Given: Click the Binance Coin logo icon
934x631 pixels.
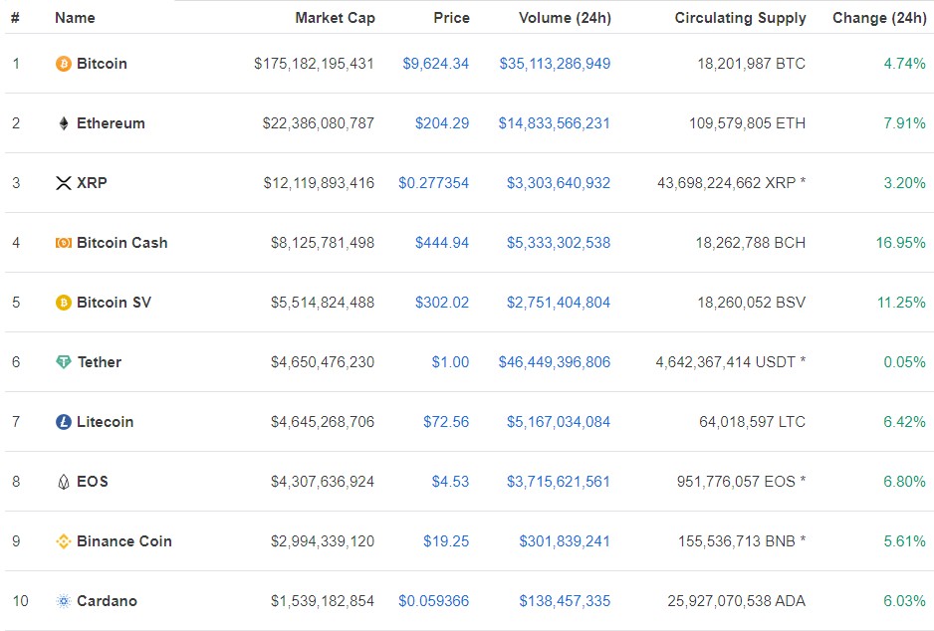Looking at the screenshot, I should click(63, 541).
